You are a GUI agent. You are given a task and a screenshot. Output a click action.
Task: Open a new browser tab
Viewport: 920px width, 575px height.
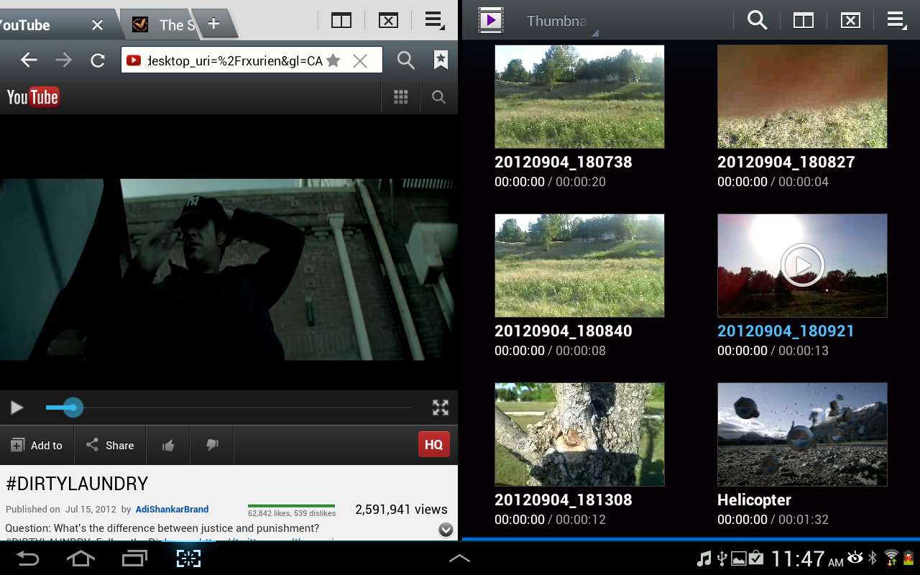coord(213,24)
